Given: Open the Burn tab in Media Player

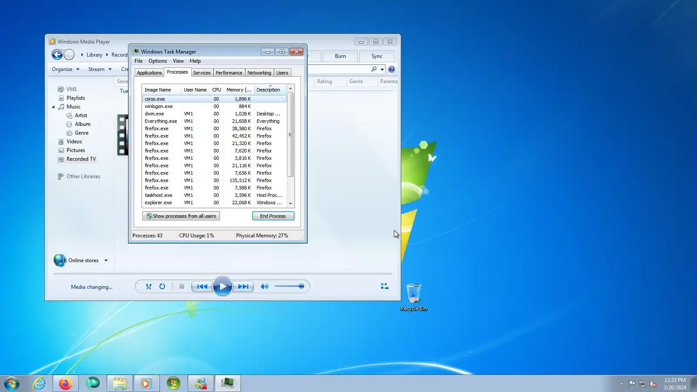Looking at the screenshot, I should [340, 56].
